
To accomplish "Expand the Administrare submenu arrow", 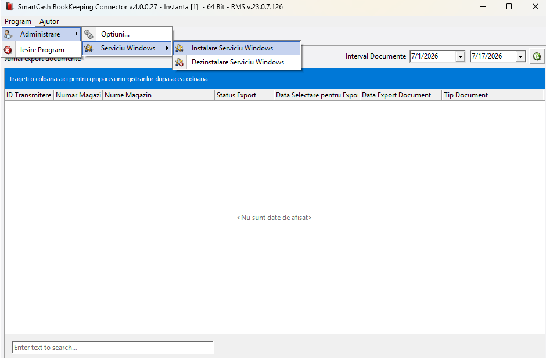I will 76,34.
